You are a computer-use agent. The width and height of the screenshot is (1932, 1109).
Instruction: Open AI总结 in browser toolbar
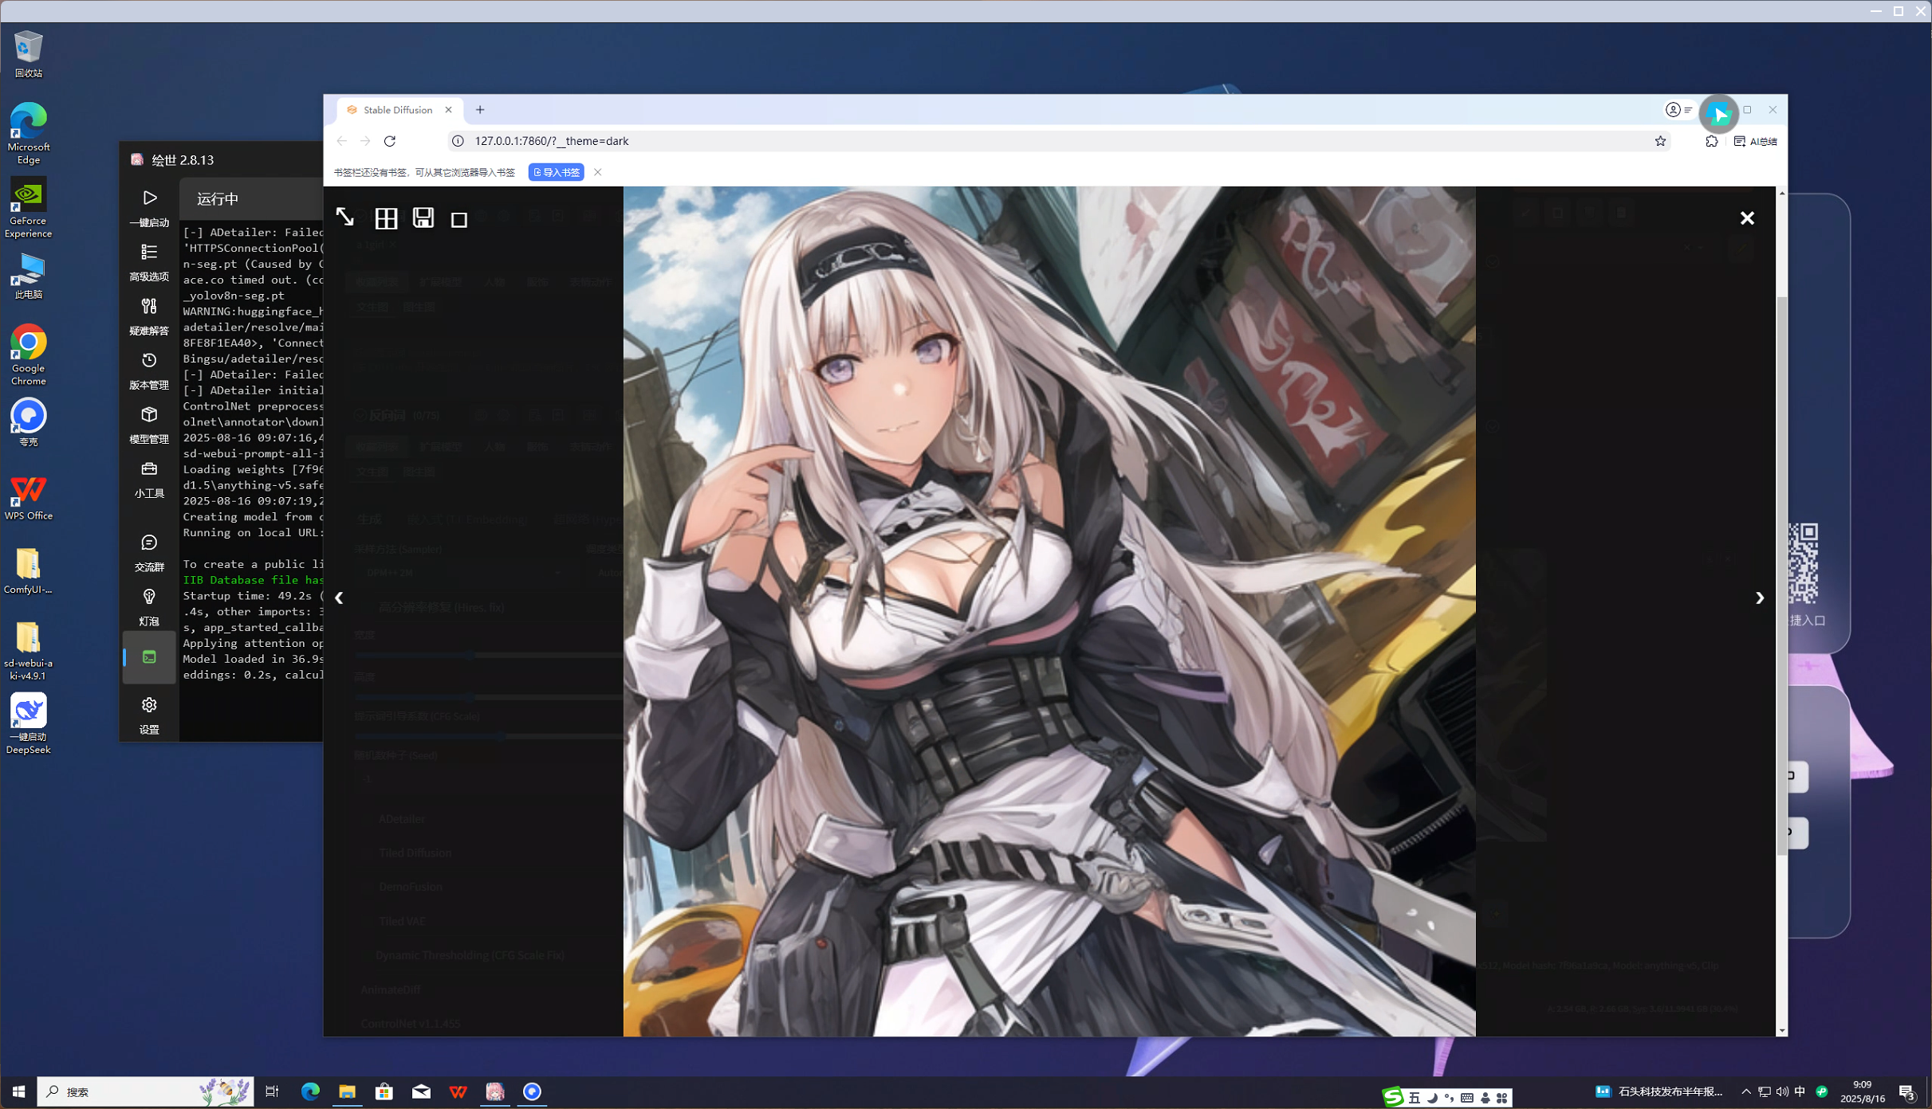coord(1755,141)
